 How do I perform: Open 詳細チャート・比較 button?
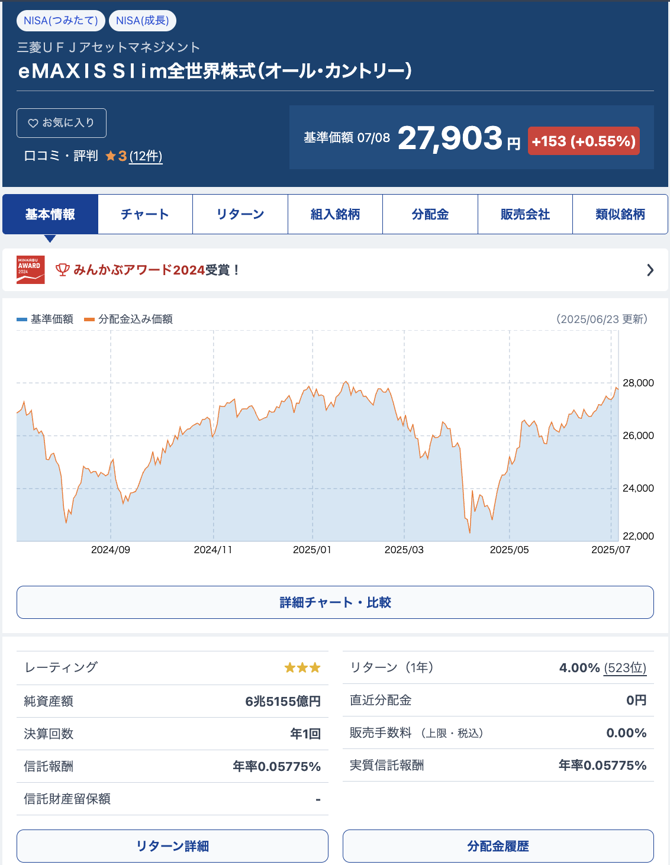tap(335, 602)
